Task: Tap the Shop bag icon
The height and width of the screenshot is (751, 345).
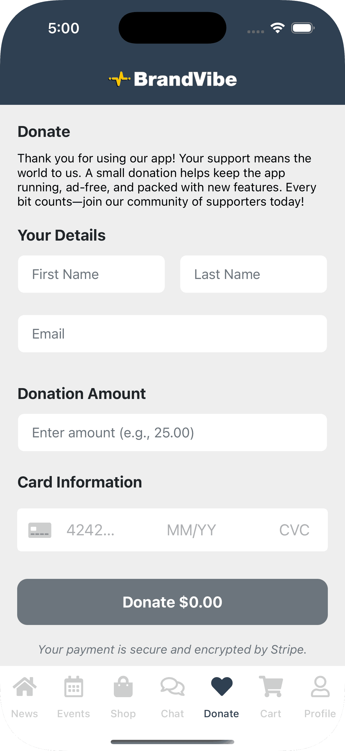Action: [x=123, y=686]
